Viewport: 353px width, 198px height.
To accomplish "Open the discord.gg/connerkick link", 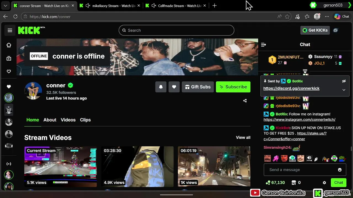I will click(291, 88).
